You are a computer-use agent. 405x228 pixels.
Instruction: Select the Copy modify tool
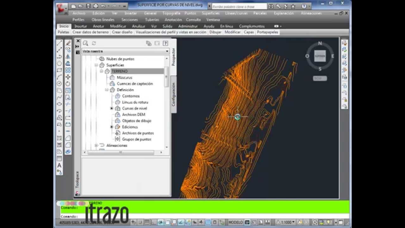point(68,50)
